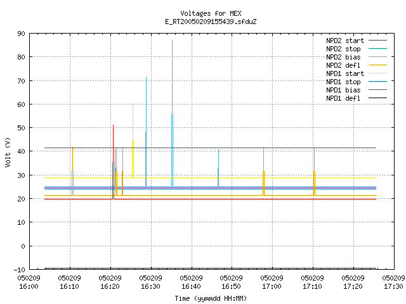Click the 10 tick label on y-axis

tap(21, 222)
